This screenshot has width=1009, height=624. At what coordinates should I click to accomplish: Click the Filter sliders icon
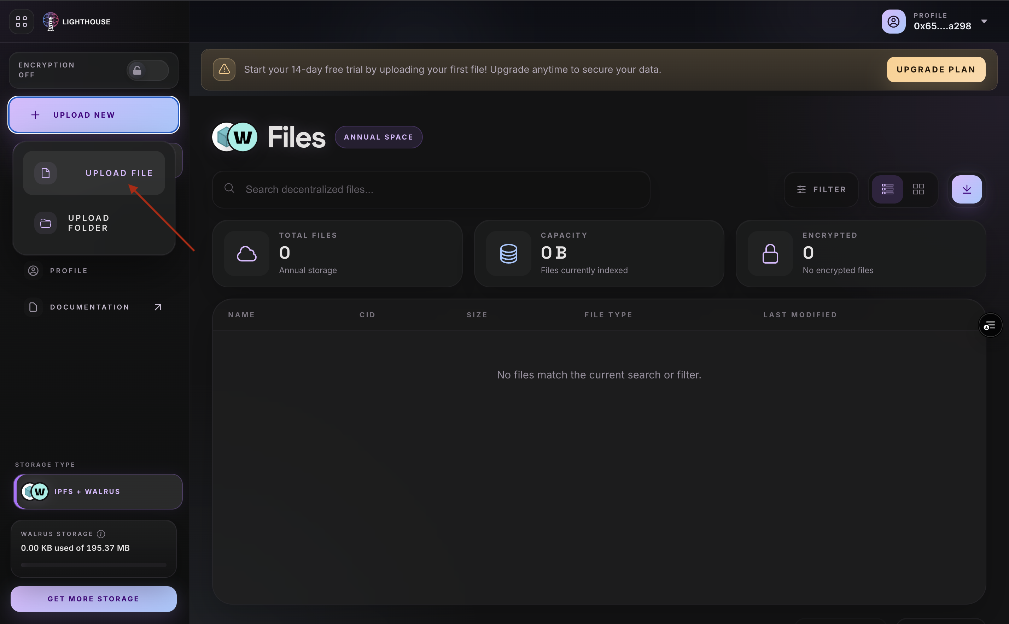[x=801, y=189]
